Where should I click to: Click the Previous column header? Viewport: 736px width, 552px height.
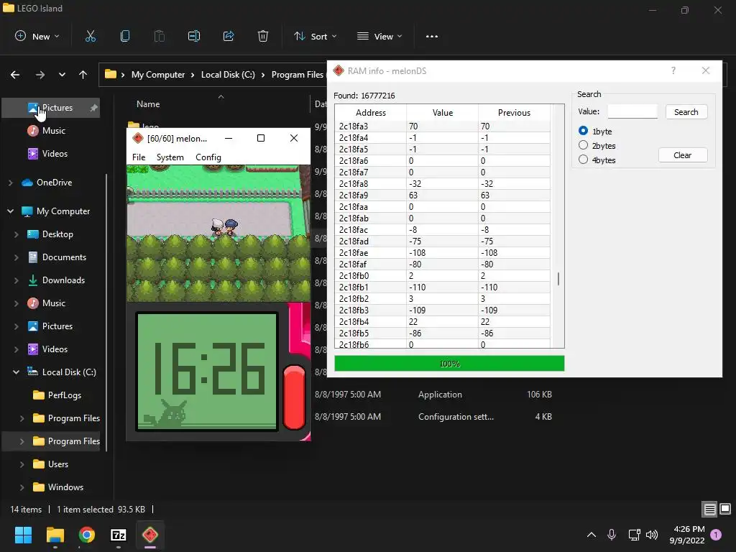tap(514, 113)
